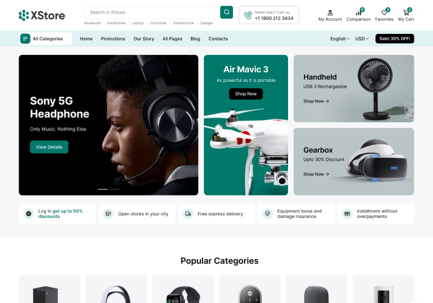Click Shop Now on the Air Mavic 3 banner
Image resolution: width=433 pixels, height=303 pixels.
pos(246,94)
